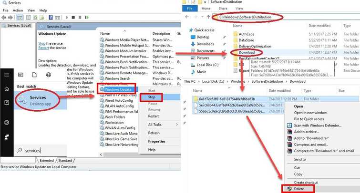Click the Settings gear in search sidebar
The height and width of the screenshot is (193, 360).
[7, 123]
